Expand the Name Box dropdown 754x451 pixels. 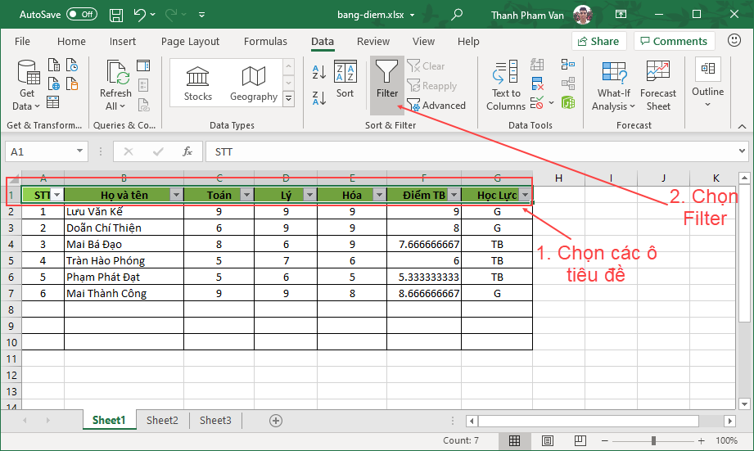pyautogui.click(x=79, y=151)
